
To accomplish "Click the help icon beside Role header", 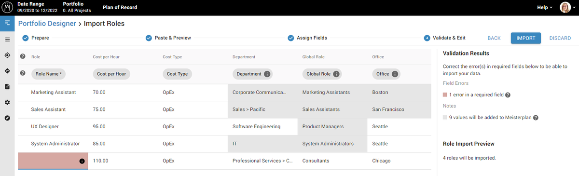I will (x=22, y=57).
